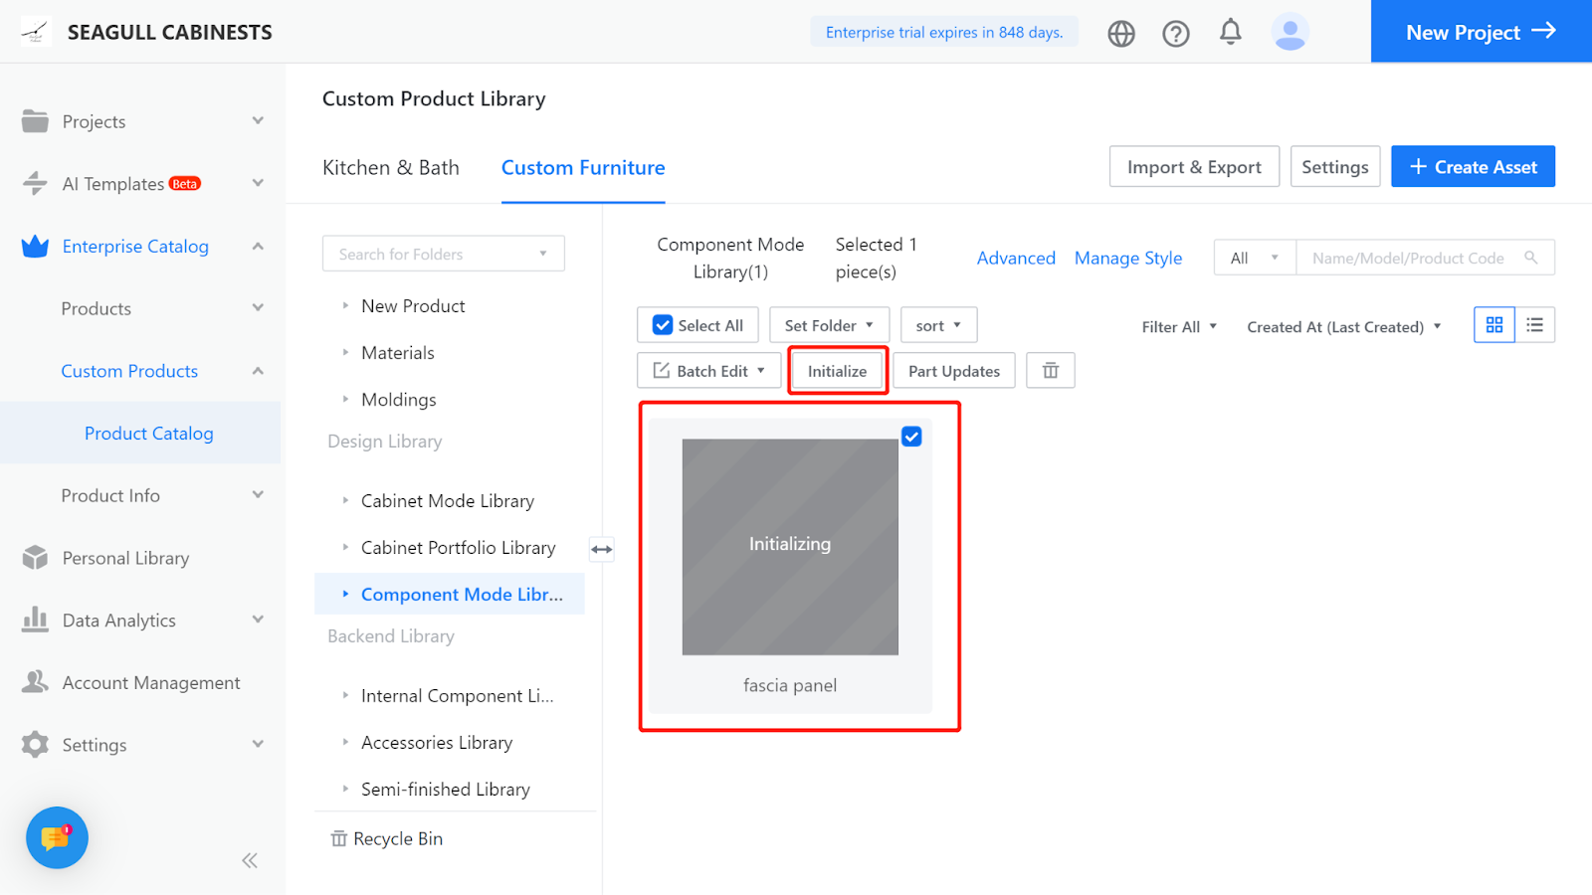The width and height of the screenshot is (1592, 895).
Task: Switch to grid view layout
Action: pos(1494,325)
